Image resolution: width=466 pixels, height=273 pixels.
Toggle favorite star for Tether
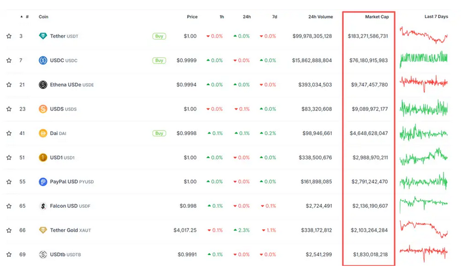pyautogui.click(x=9, y=36)
